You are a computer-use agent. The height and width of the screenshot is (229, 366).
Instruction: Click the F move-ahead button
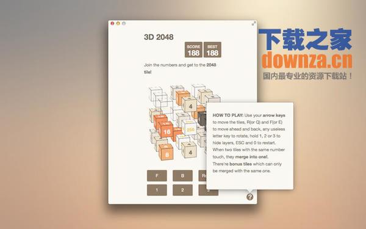157,175
